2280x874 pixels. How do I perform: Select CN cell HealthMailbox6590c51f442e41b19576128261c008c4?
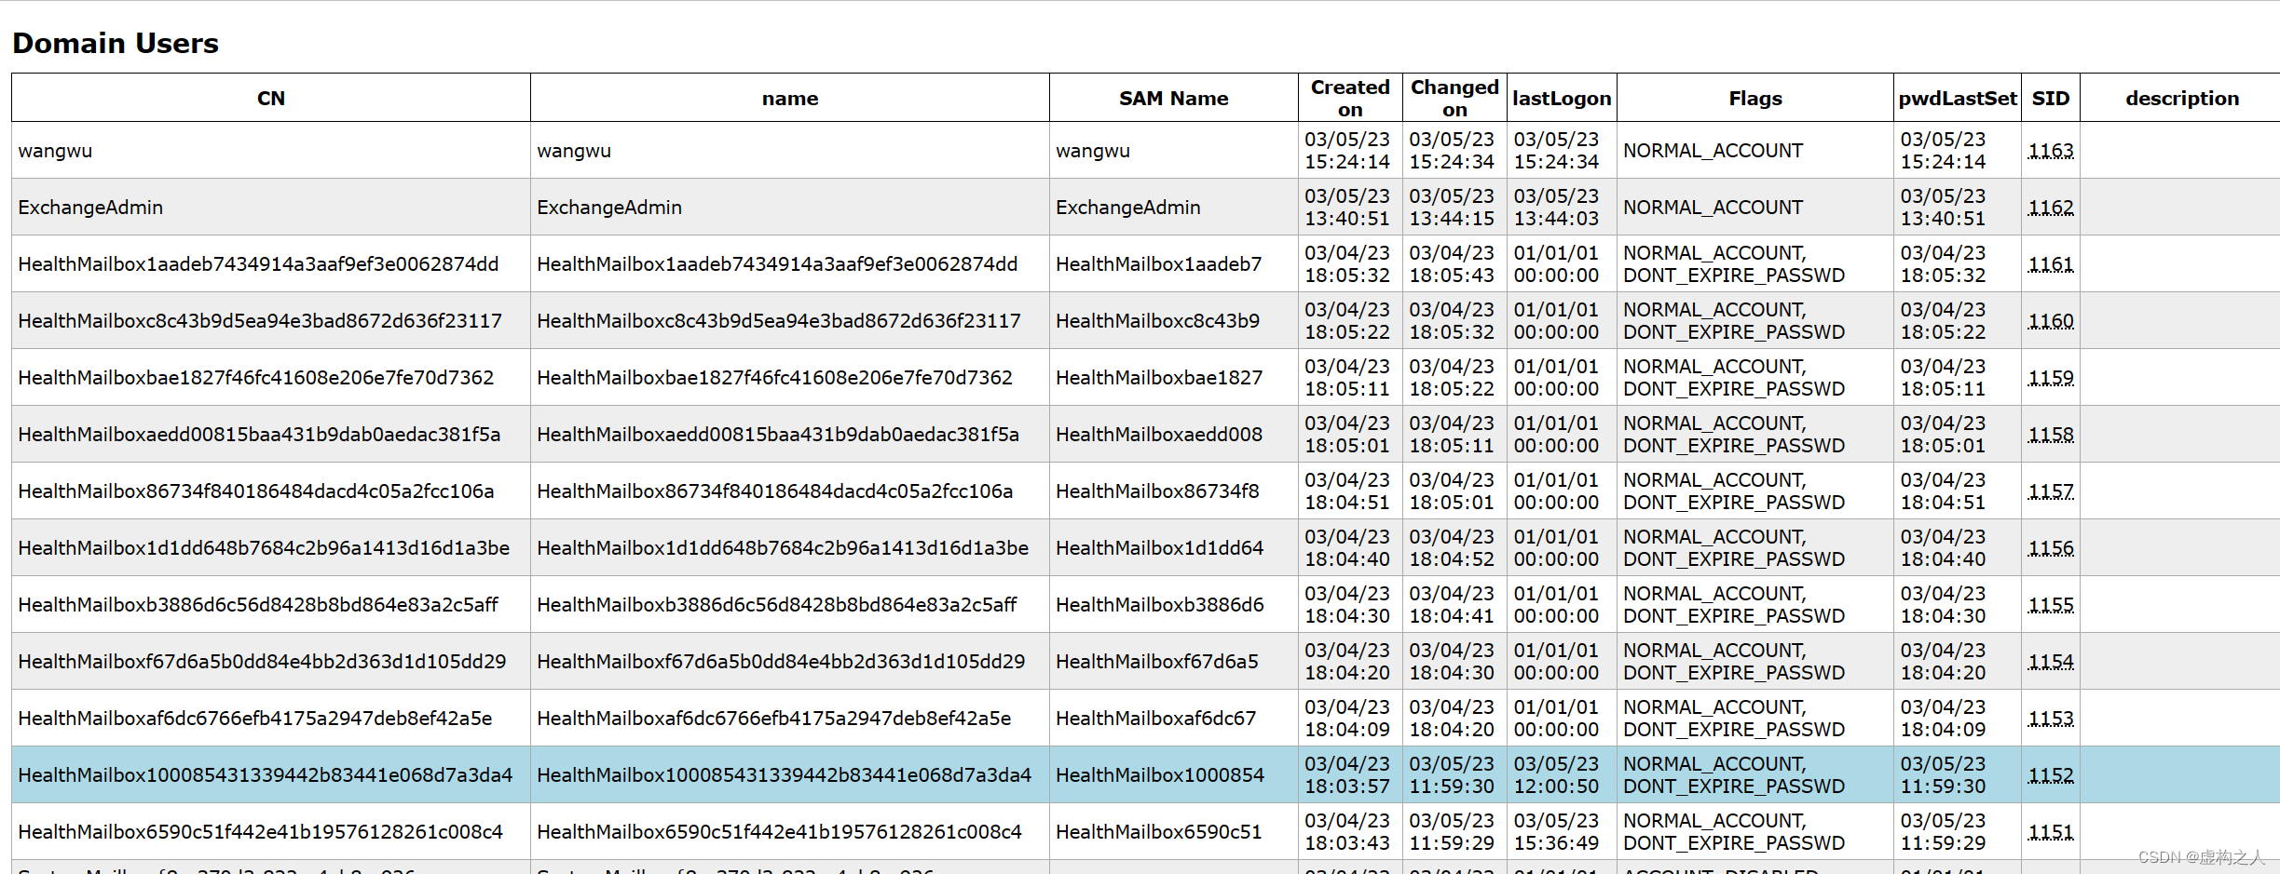pyautogui.click(x=271, y=831)
